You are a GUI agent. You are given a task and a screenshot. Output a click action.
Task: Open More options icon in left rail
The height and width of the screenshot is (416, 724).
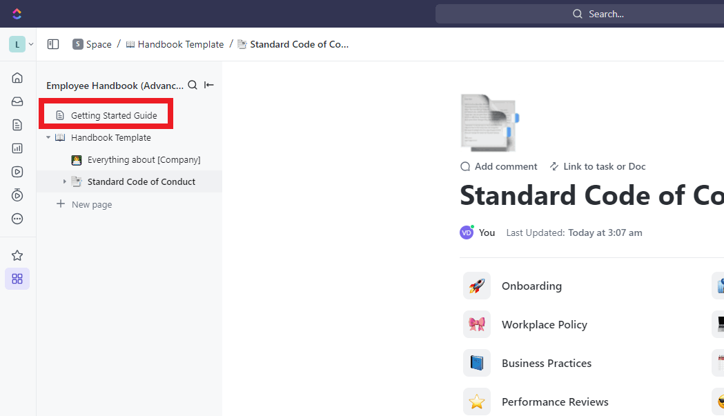coord(17,219)
